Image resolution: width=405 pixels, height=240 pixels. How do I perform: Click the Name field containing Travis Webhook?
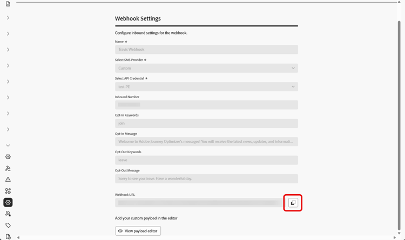(x=206, y=50)
